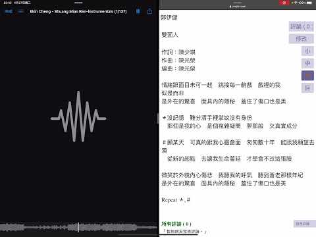Screen dimensions: 316x237
Task: Select the highlighted large font size button
Action: [x=307, y=76]
